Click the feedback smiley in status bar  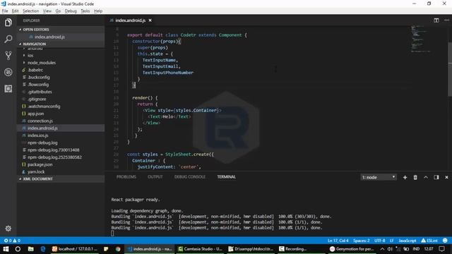pyautogui.click(x=445, y=240)
